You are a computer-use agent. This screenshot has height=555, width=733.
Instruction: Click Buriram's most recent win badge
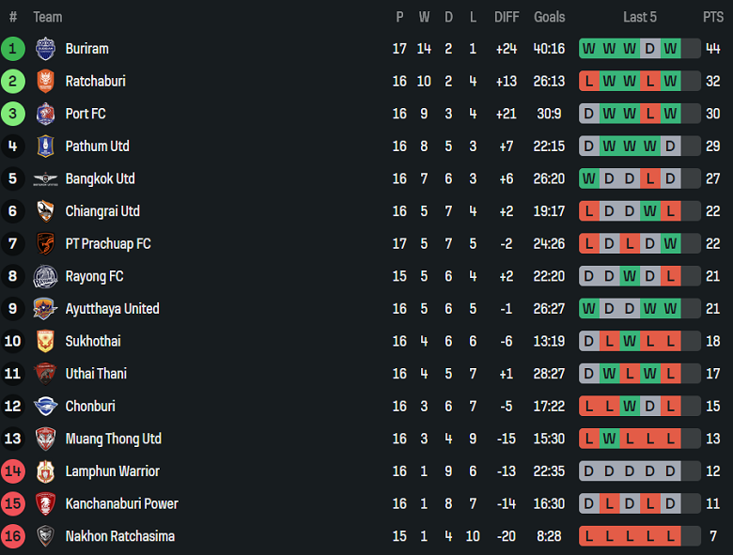tap(670, 49)
